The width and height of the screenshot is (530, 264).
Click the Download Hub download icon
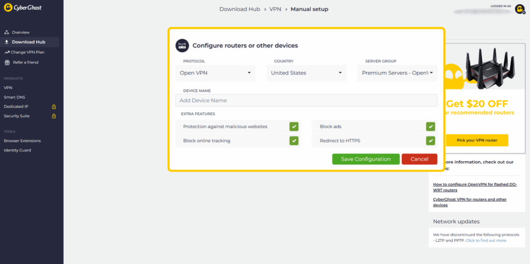click(7, 42)
